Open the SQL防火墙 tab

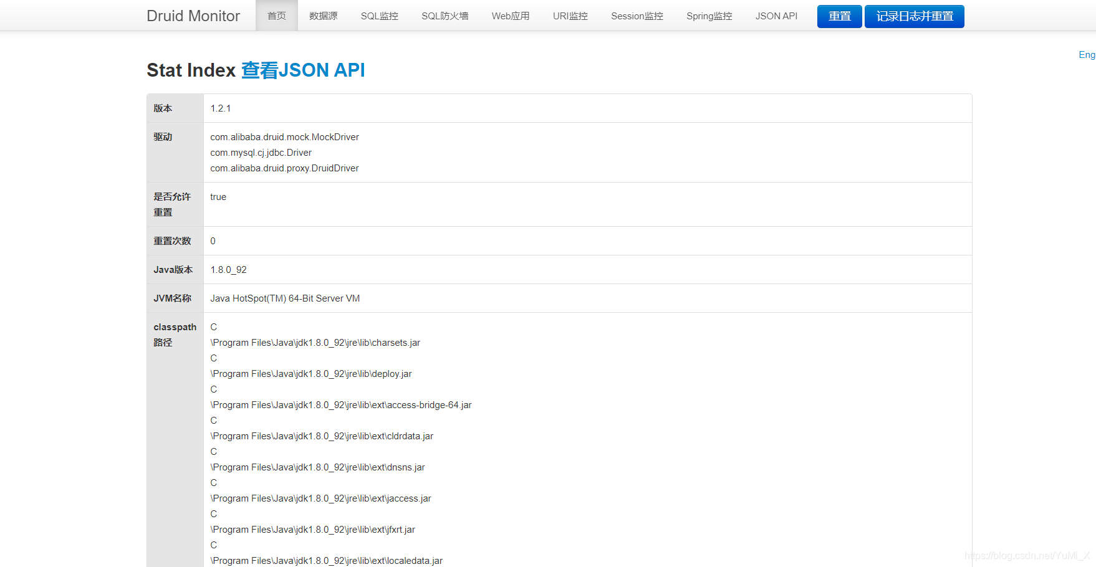pyautogui.click(x=445, y=16)
